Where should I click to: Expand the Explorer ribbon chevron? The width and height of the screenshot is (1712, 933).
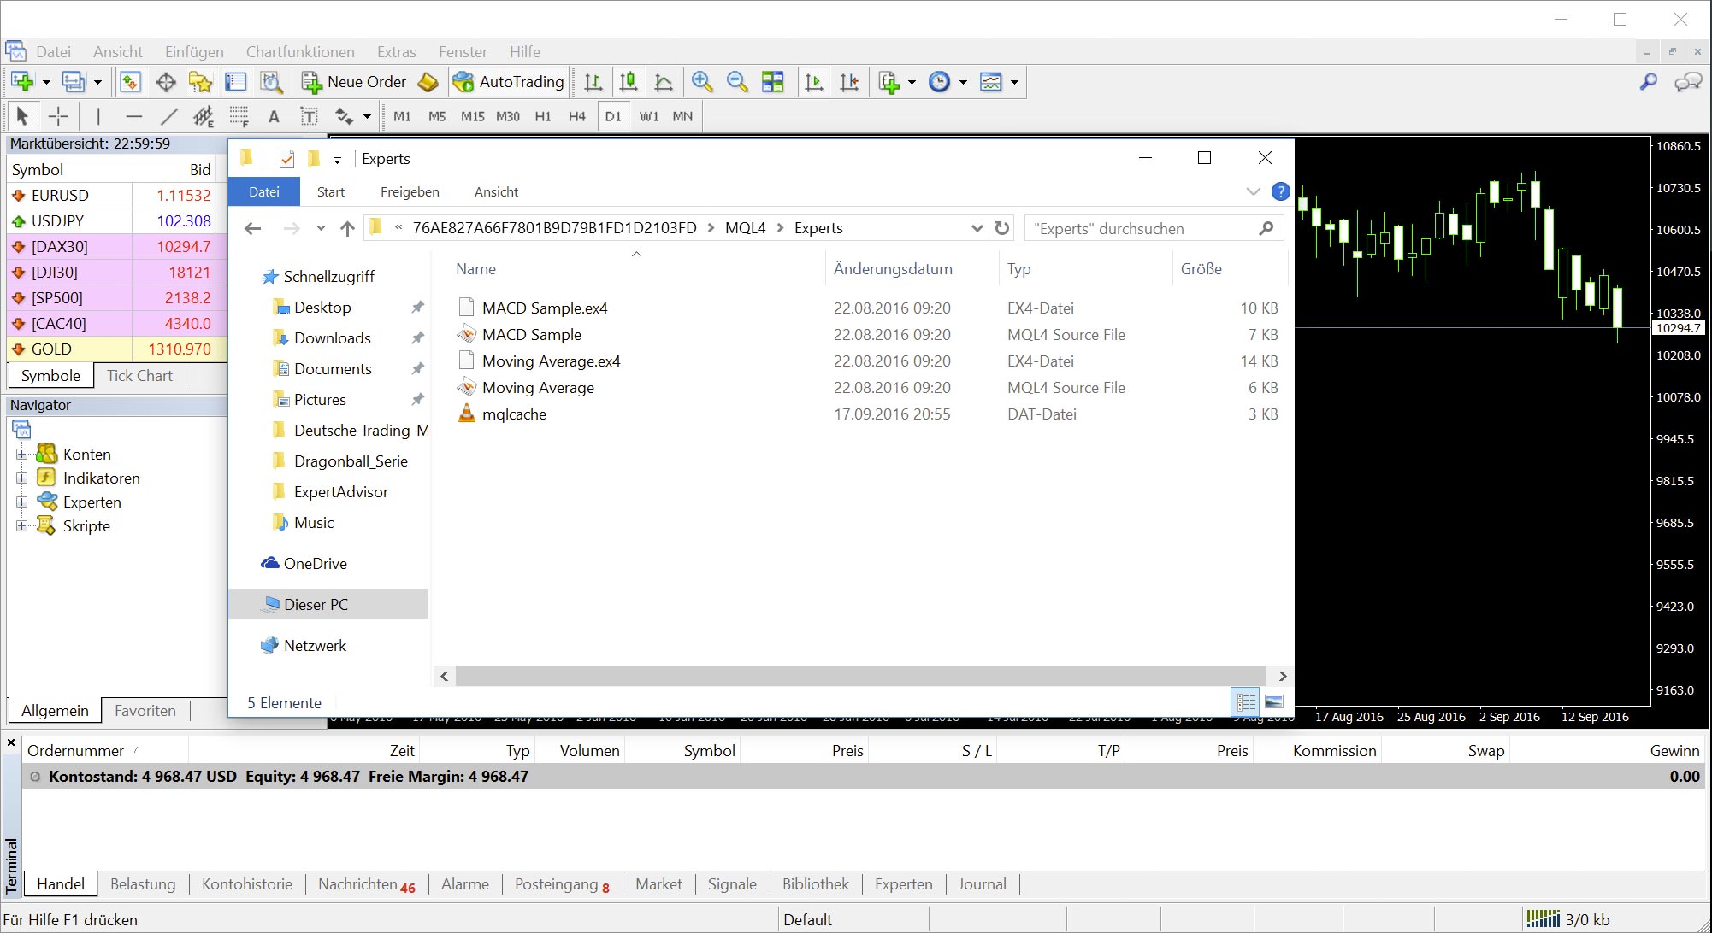1253,191
